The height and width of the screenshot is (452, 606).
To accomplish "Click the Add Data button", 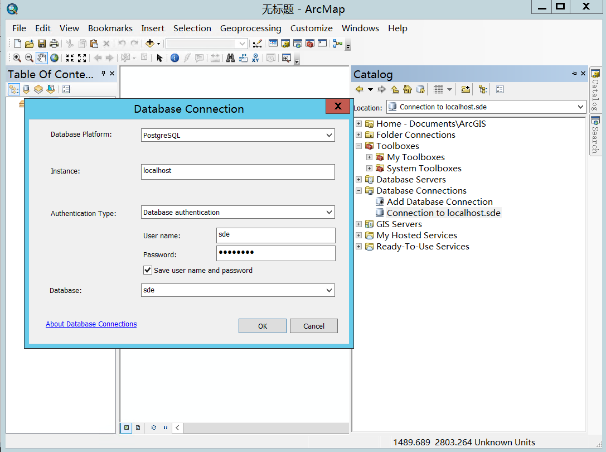I will coord(150,44).
